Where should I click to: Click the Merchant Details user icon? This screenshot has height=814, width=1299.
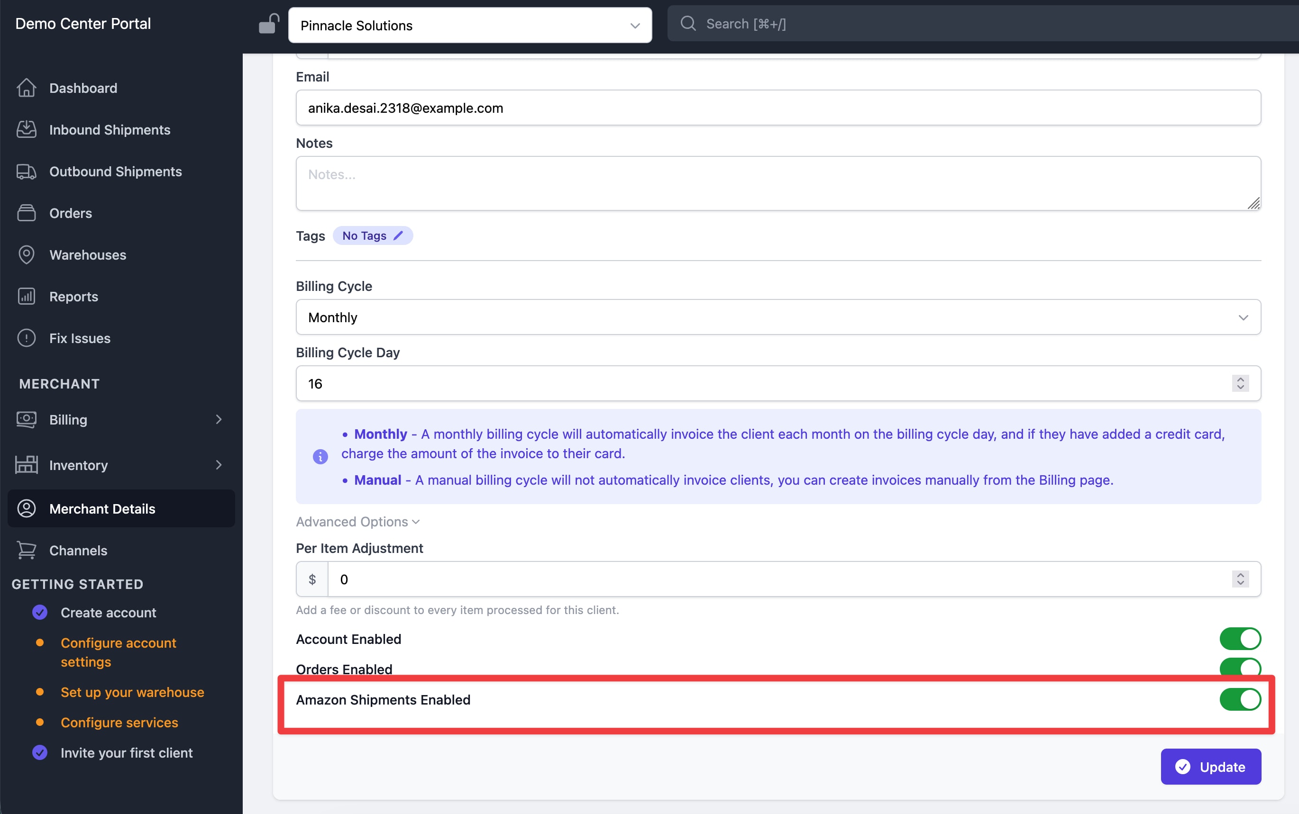(27, 508)
